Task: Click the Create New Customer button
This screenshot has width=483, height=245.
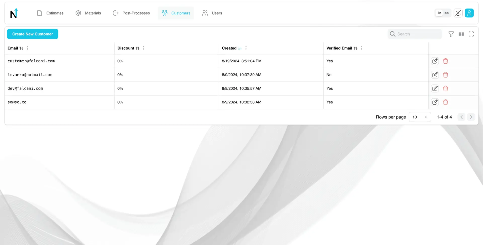Action: click(32, 34)
